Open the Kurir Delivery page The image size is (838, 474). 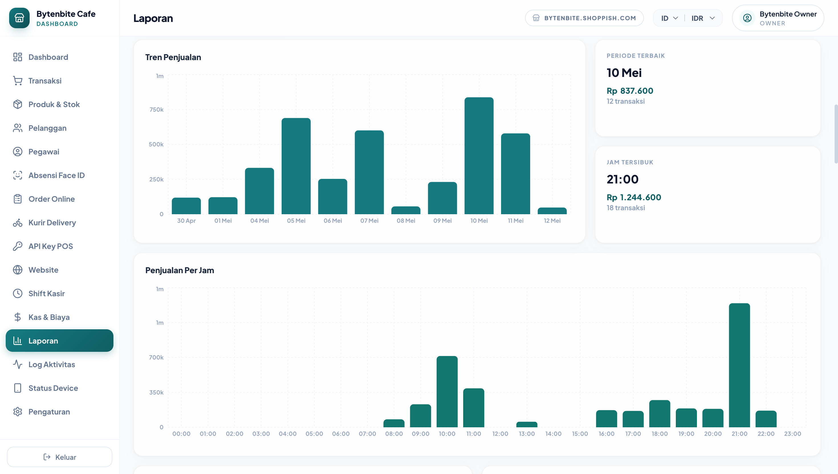[x=60, y=223]
